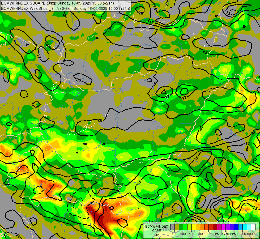Click the CAPE label in the legend

156,231
